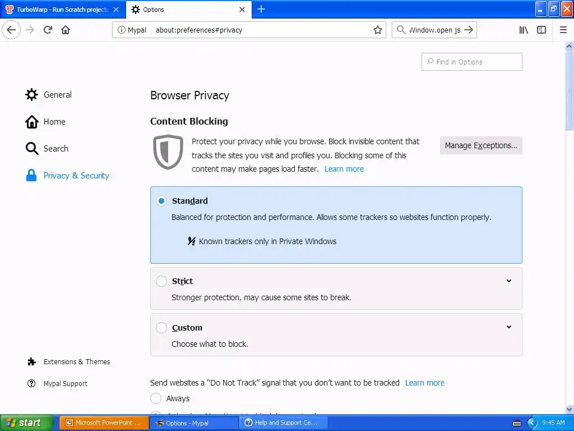Click the back arrow navigation button
574x431 pixels.
click(x=11, y=30)
